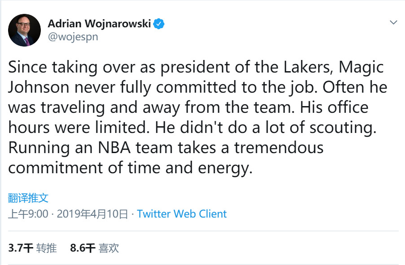Open the Adrian Wojnarowski display name link

[99, 23]
